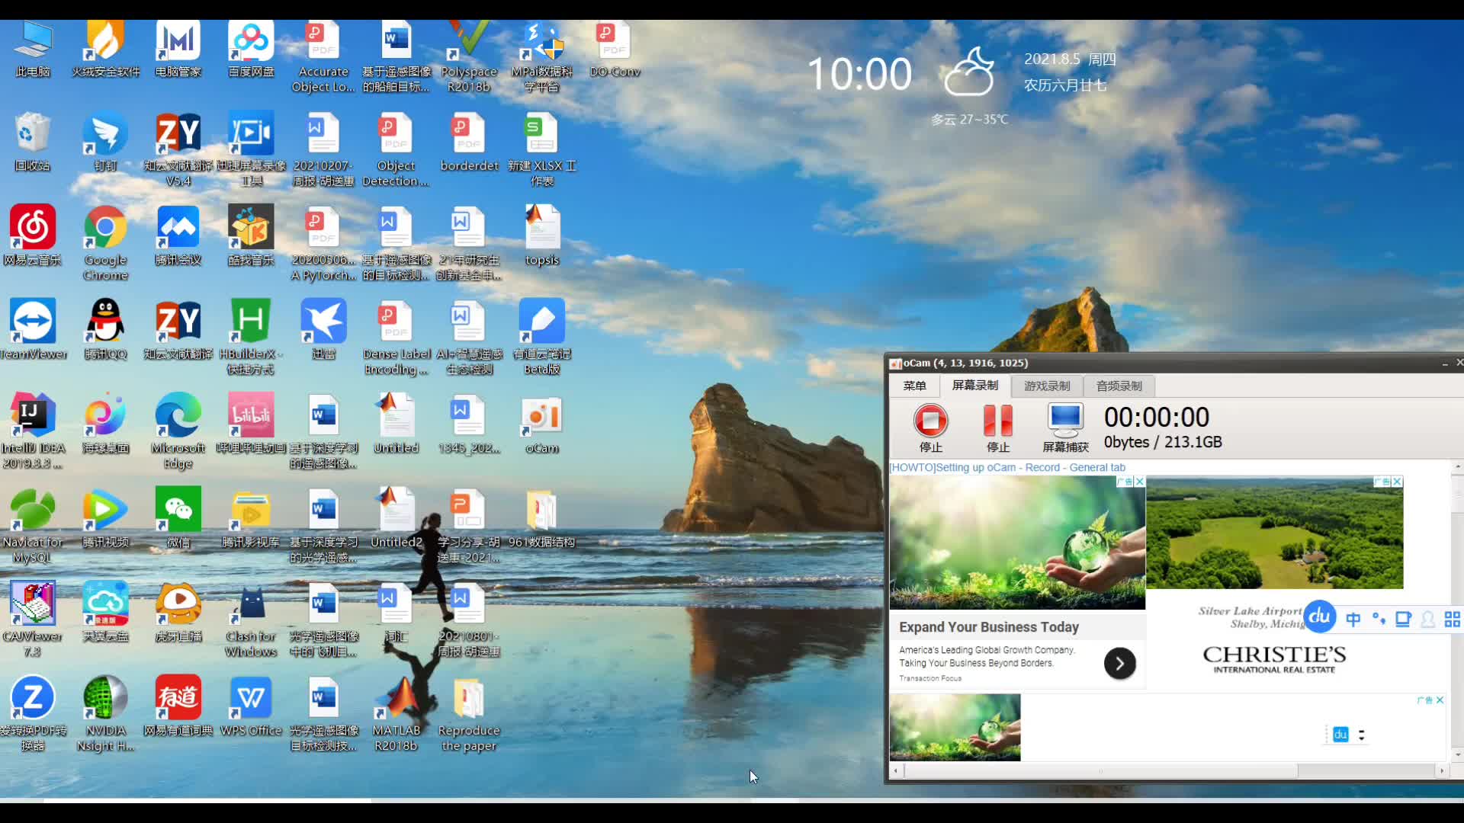Select the 腾讯会议 icon

(178, 236)
